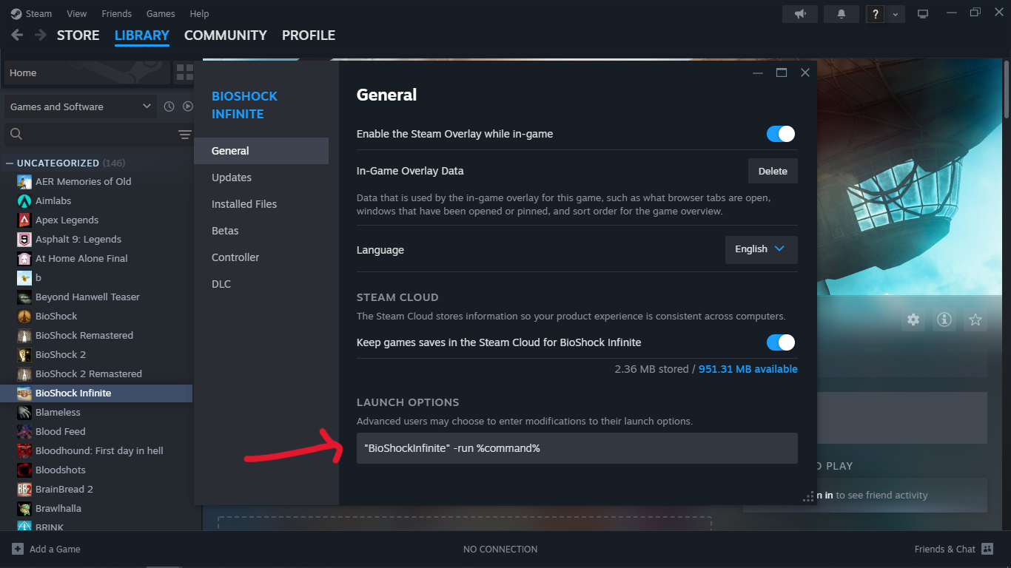Open the notifications bell
The image size is (1011, 568).
[842, 14]
